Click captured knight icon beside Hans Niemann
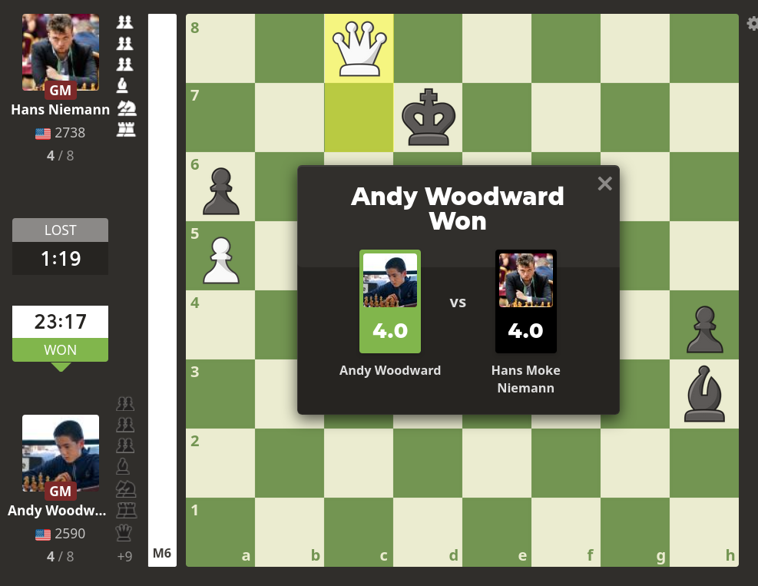The image size is (758, 586). (127, 108)
